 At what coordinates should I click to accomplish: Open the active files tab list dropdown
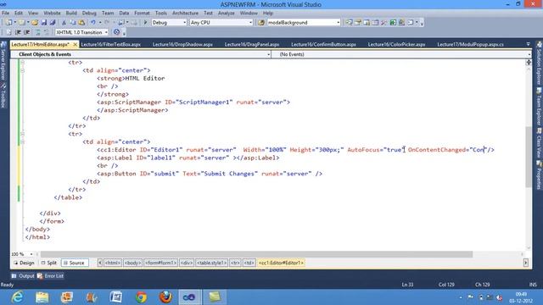(x=528, y=44)
